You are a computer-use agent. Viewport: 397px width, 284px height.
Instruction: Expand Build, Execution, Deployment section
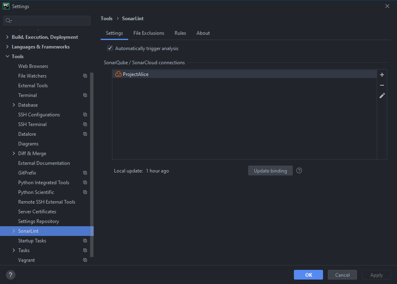7,37
